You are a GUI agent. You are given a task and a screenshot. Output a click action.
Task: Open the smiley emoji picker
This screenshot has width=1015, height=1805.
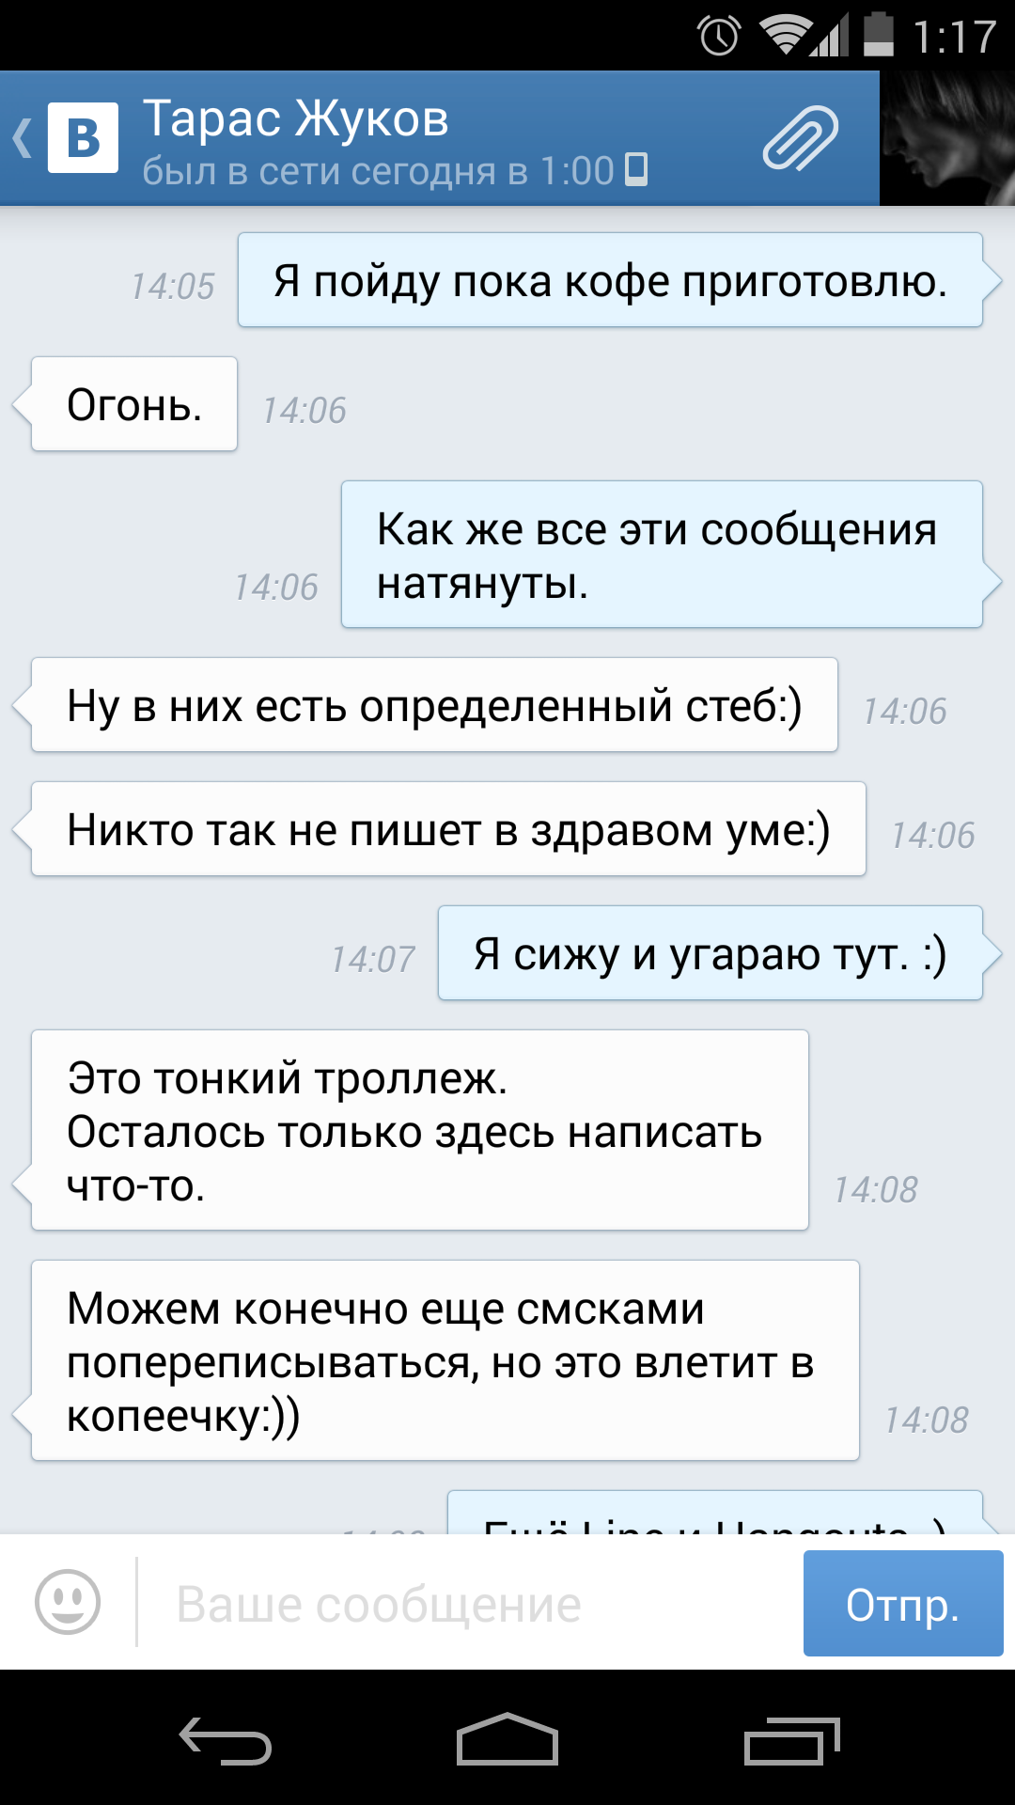pos(68,1601)
